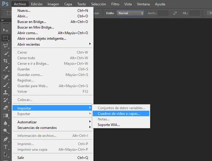This screenshot has height=161, width=212.
Task: Open the Vista menu
Action: pos(128,4)
